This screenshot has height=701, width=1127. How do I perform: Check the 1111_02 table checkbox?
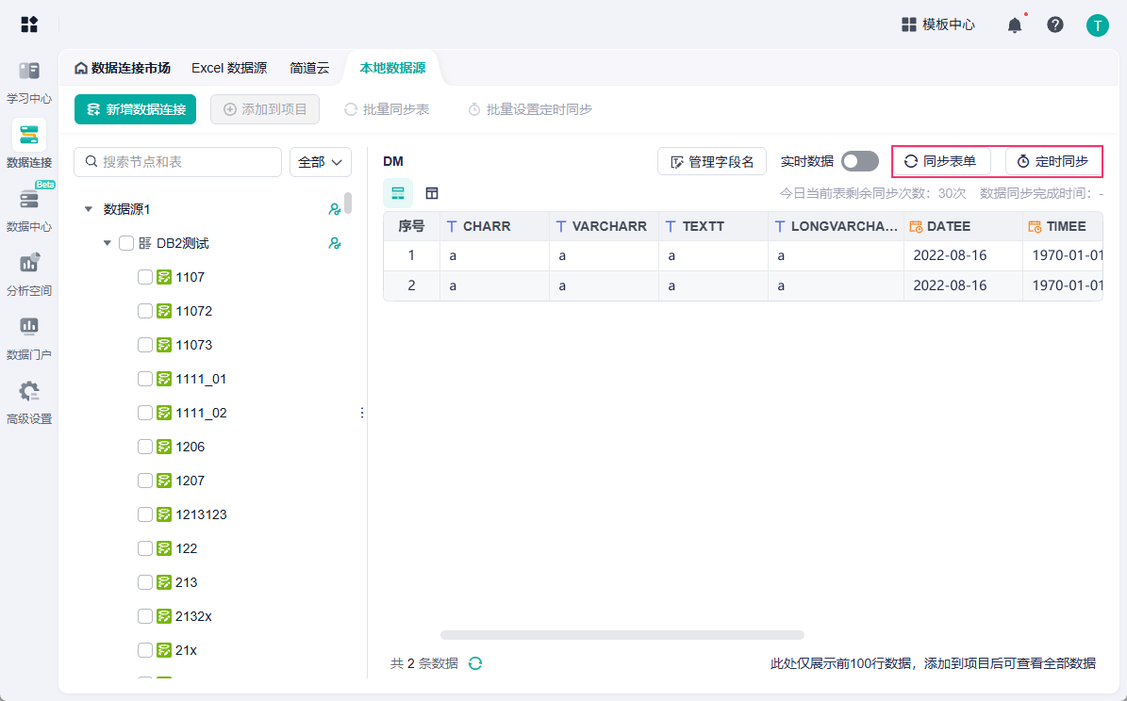pos(144,413)
